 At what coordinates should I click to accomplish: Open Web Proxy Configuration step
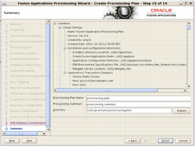[26, 105]
